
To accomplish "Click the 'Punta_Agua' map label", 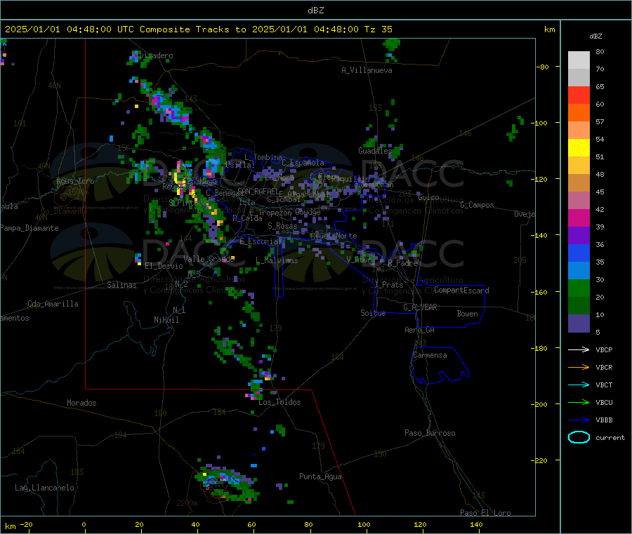I will (x=320, y=476).
